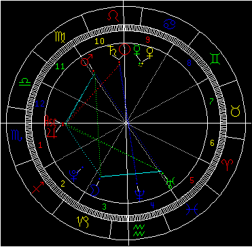The image size is (252, 247).
Task: Select the blue Cancer zodiac symbol
Action: (169, 24)
